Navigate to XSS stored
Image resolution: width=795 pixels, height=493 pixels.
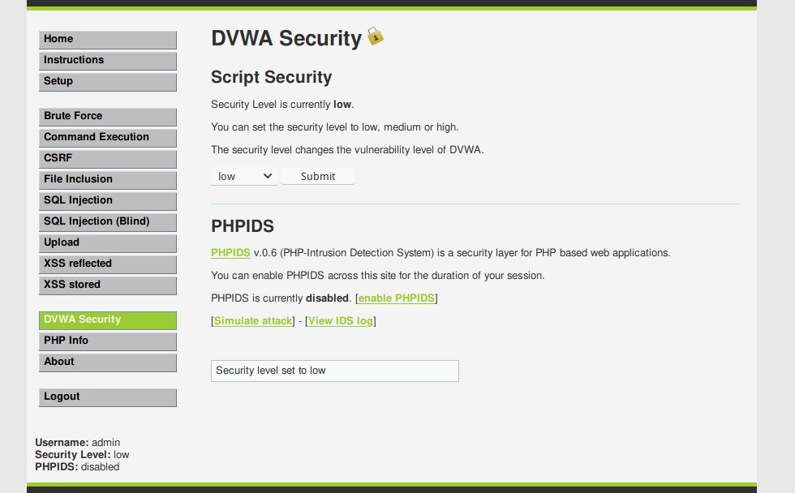107,285
